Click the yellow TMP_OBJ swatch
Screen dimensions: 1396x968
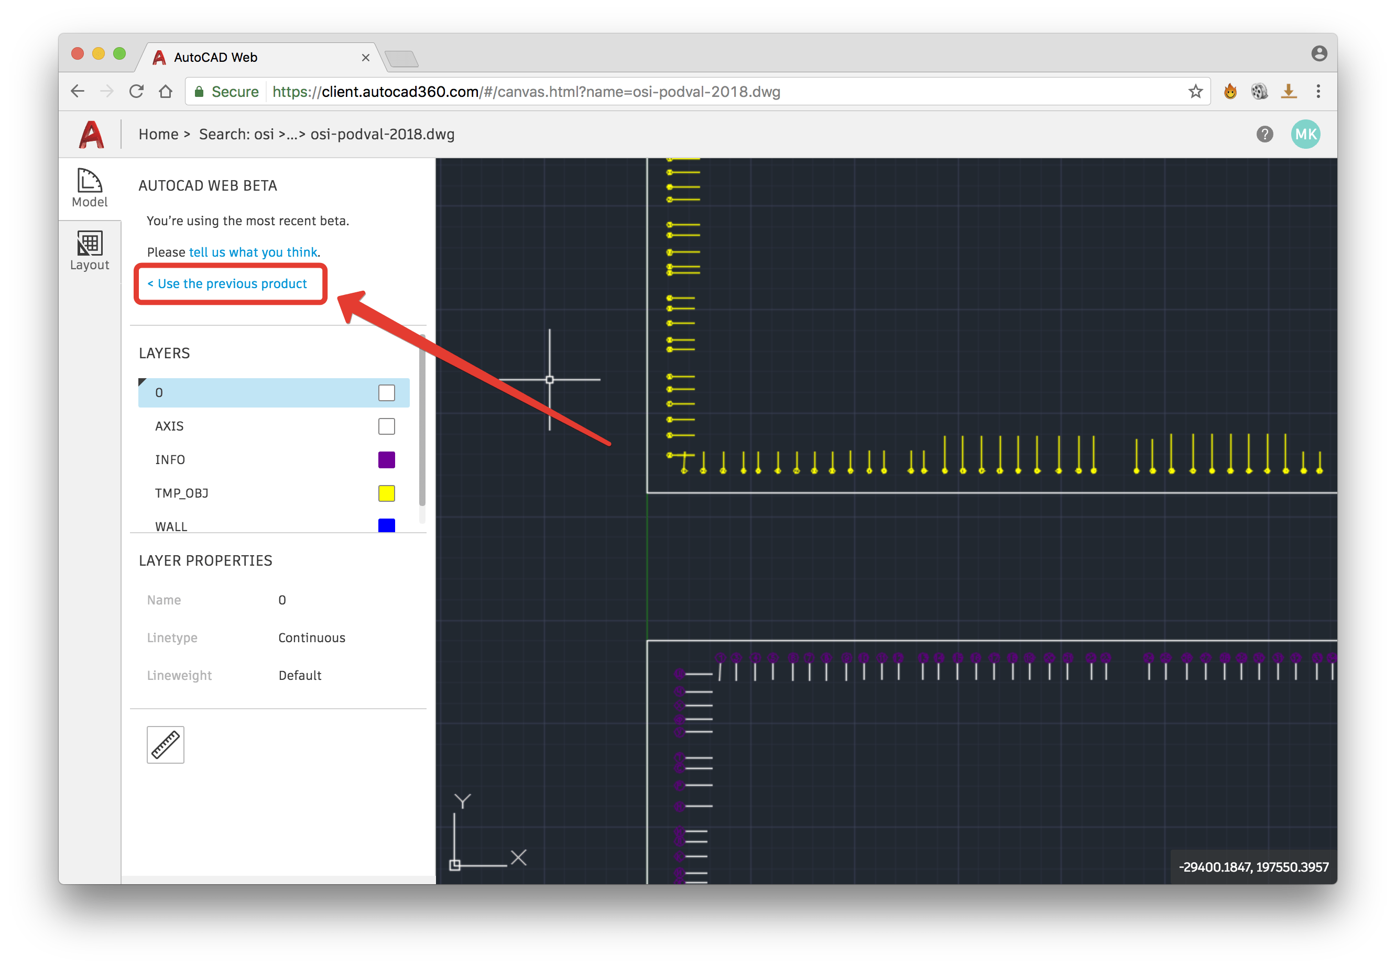pyautogui.click(x=386, y=493)
